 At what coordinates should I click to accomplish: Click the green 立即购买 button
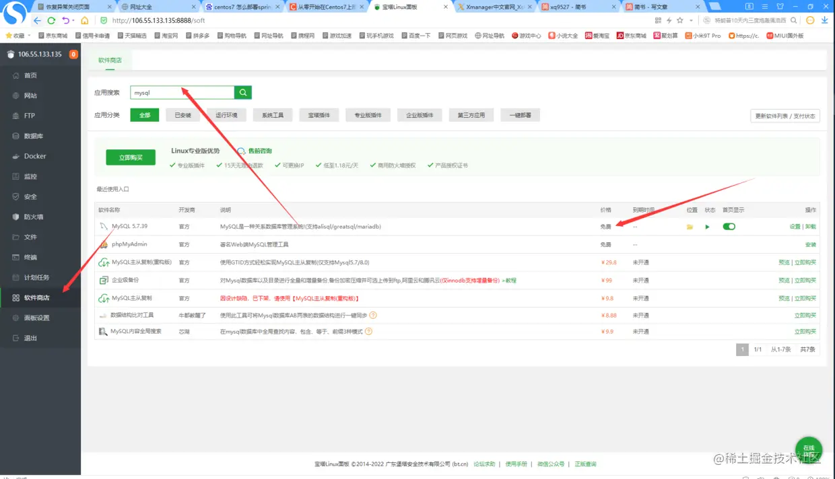tap(131, 157)
